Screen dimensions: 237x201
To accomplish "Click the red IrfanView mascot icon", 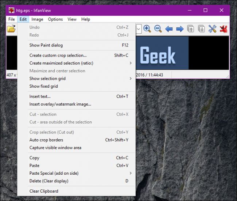I will click(x=224, y=29).
